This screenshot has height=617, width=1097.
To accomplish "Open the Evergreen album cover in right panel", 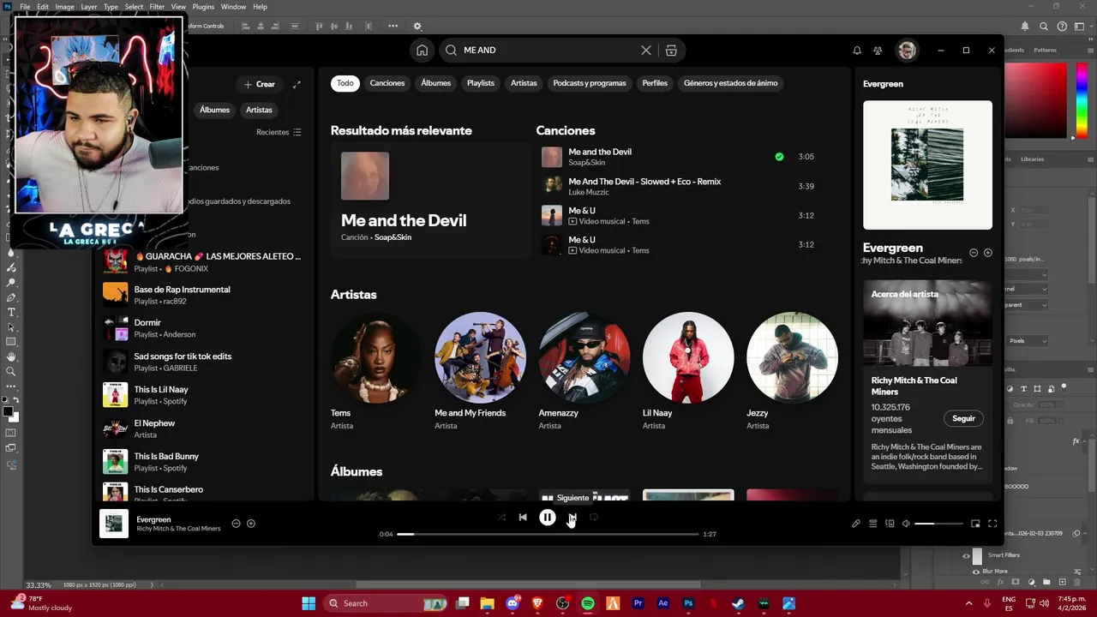I will point(927,165).
